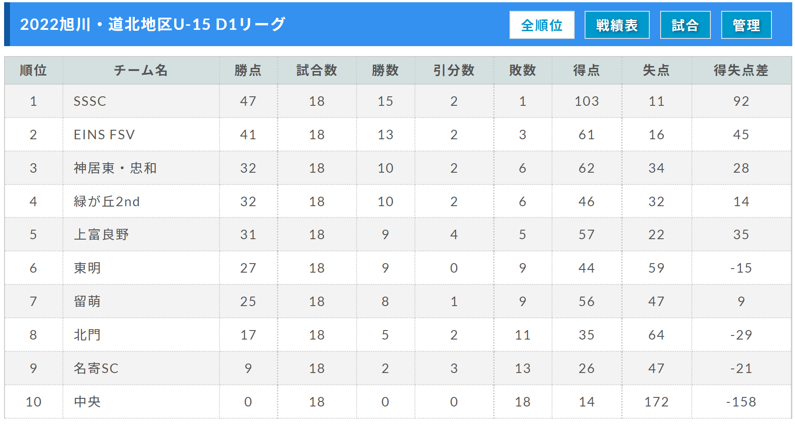Click team 東明 in the table
Image resolution: width=795 pixels, height=425 pixels.
click(87, 268)
